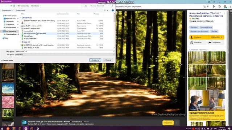Select Downloads in navigation pane

pyautogui.click(x=9, y=22)
